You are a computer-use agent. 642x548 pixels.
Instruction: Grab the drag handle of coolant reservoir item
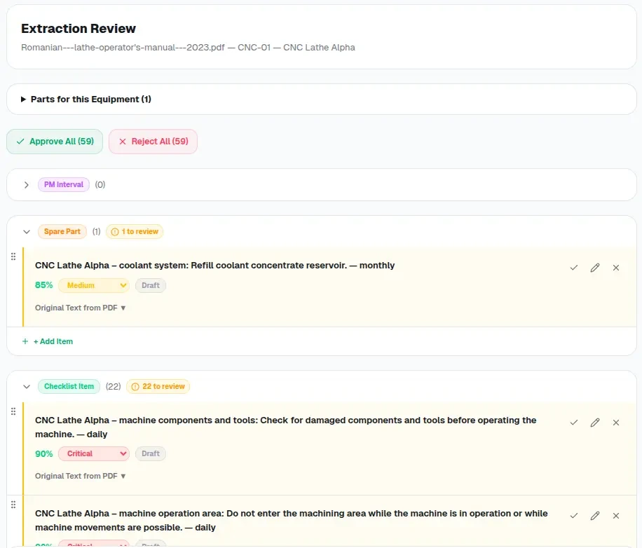[13, 256]
